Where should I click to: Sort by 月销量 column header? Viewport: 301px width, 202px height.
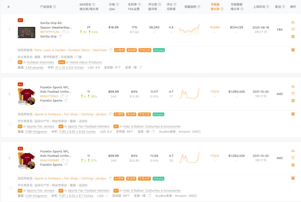pyautogui.click(x=215, y=4)
